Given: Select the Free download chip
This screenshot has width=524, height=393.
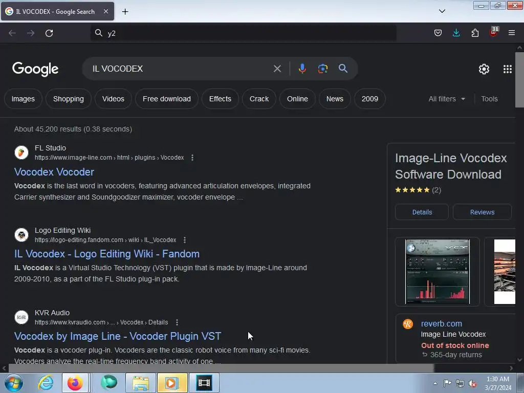Looking at the screenshot, I should pos(167,99).
